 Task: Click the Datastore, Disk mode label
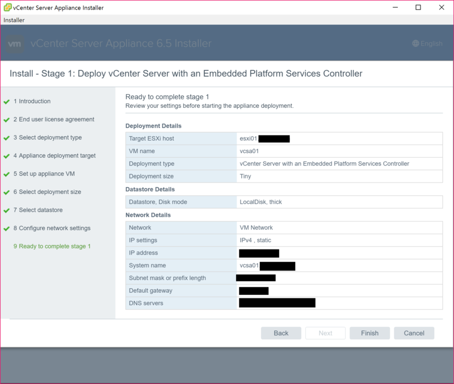pyautogui.click(x=158, y=202)
